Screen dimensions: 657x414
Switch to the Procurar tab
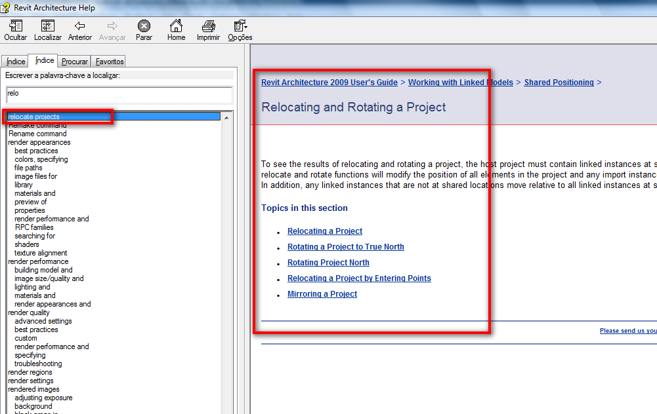(75, 62)
